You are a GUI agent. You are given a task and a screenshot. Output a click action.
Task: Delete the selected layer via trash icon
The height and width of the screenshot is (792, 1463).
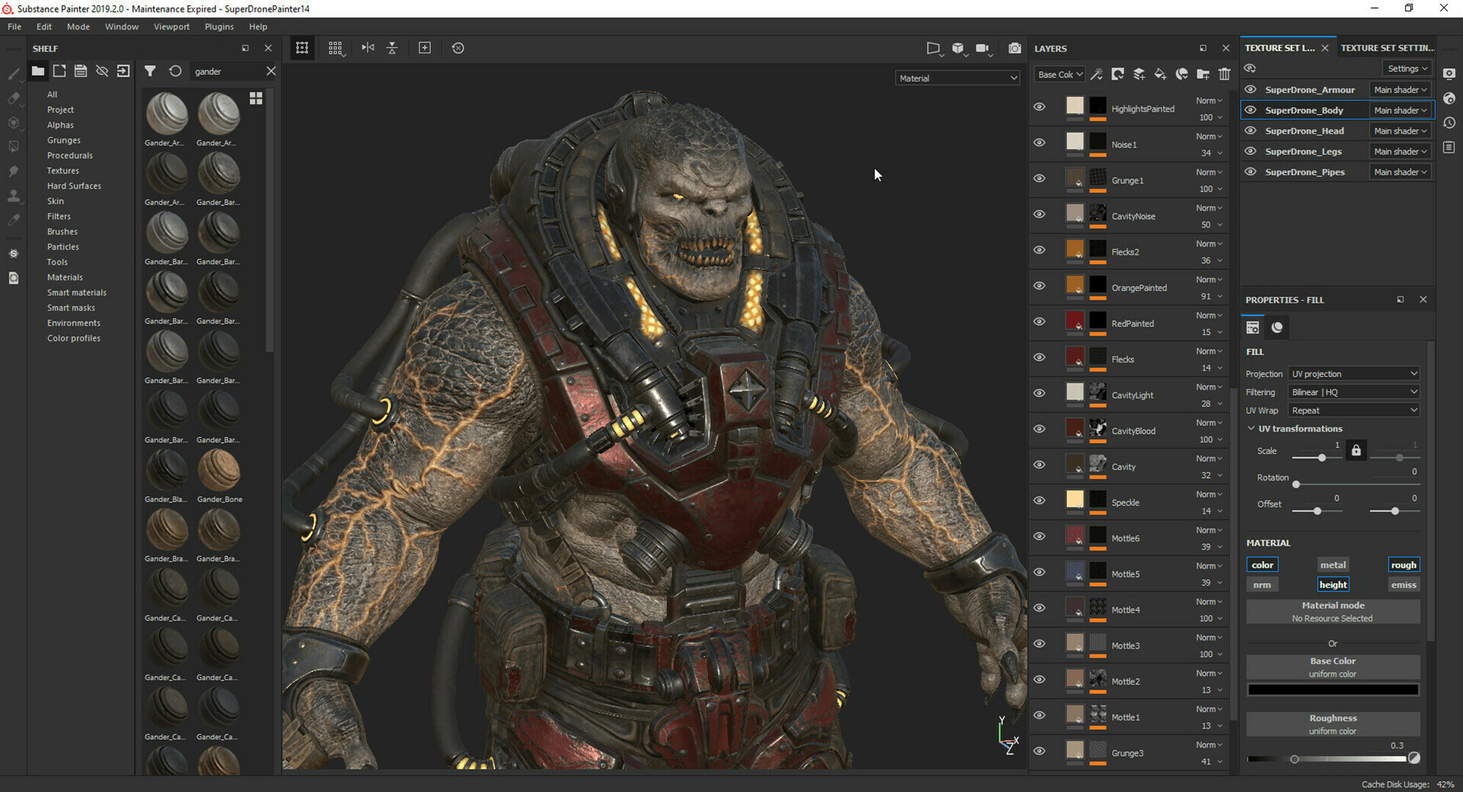1224,74
